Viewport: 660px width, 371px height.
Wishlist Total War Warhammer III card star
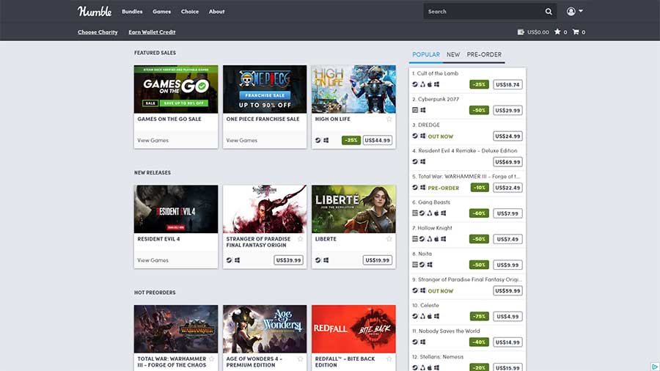[x=211, y=359]
